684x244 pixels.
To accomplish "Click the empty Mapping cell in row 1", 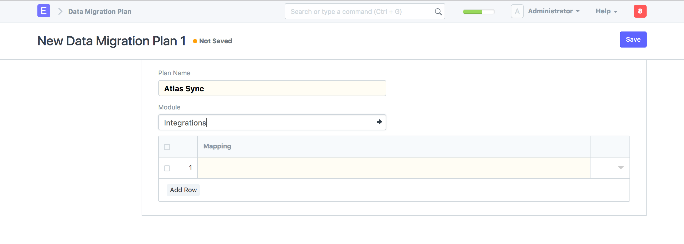I will [393, 168].
